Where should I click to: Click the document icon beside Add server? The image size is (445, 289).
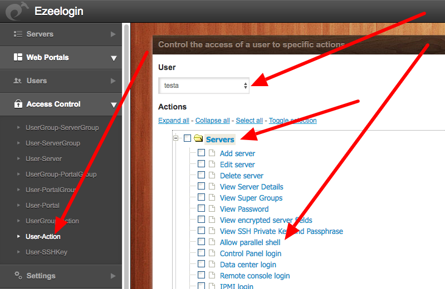tap(212, 153)
